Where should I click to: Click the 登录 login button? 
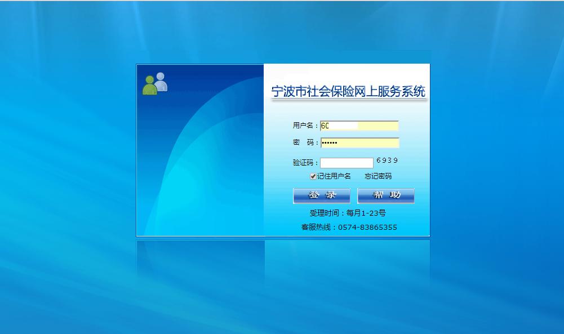tap(322, 195)
